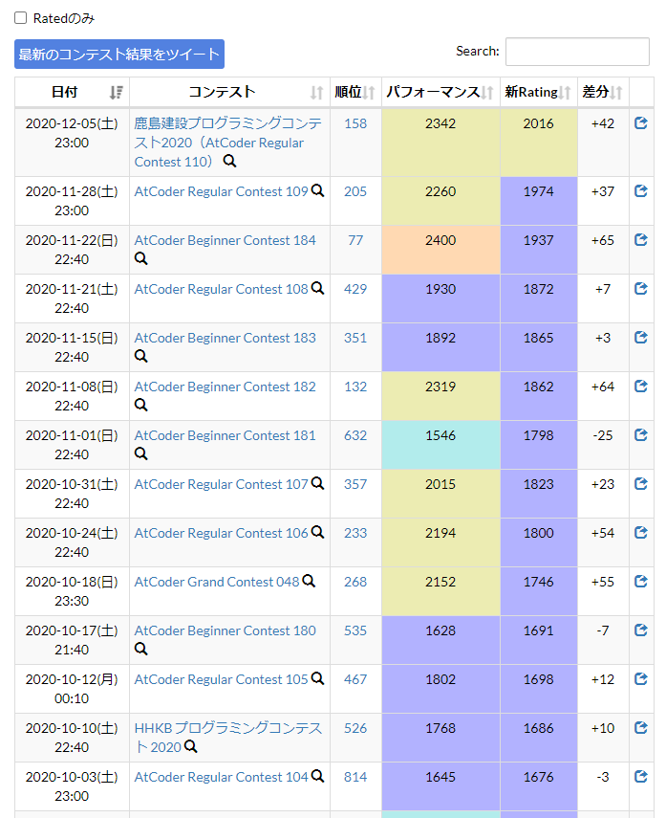Open HHKB プログラミングコンテスト 2020 link
This screenshot has height=818, width=666.
pos(227,737)
